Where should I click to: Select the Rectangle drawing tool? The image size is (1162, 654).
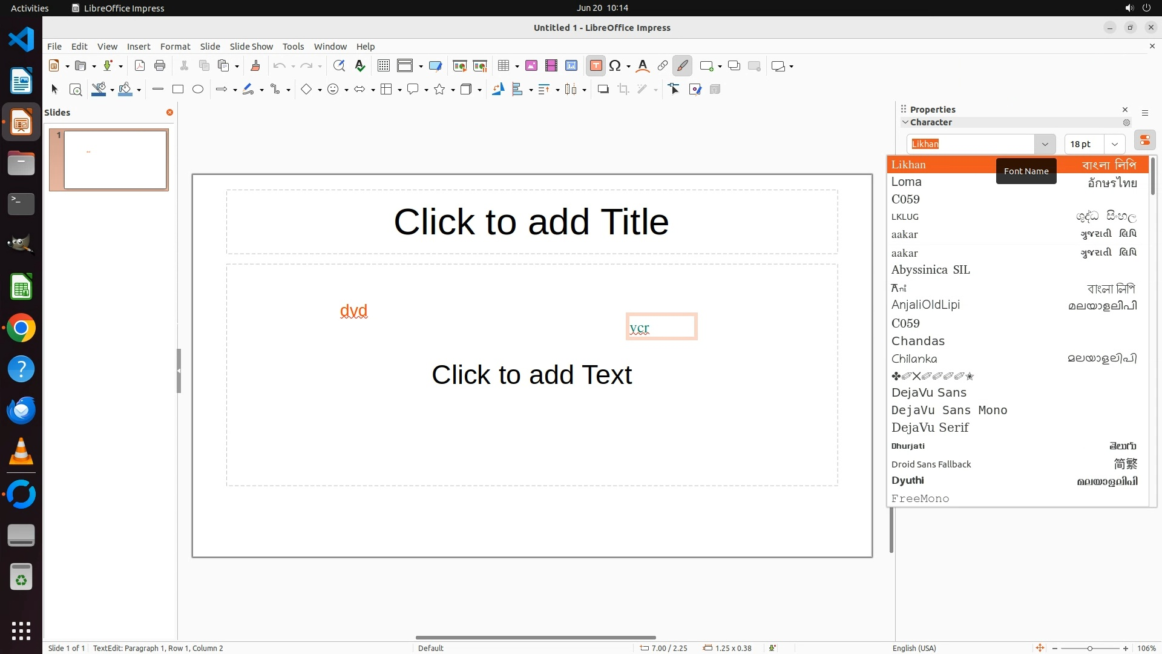tap(178, 90)
